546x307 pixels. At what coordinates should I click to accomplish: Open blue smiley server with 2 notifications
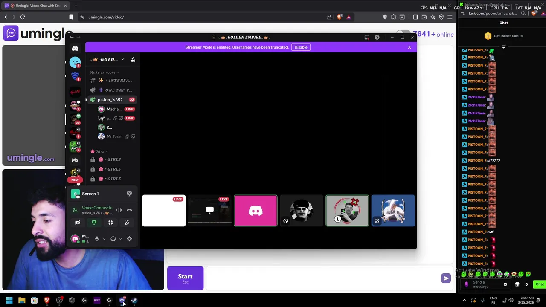coord(75,63)
